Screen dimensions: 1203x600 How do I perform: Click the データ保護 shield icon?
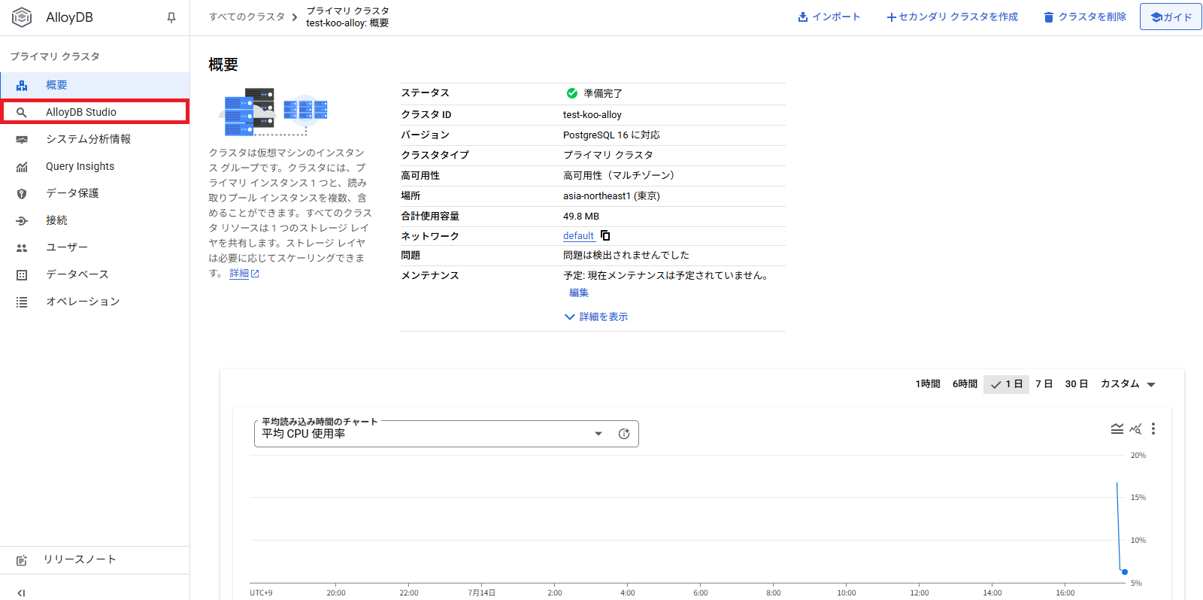(x=22, y=194)
